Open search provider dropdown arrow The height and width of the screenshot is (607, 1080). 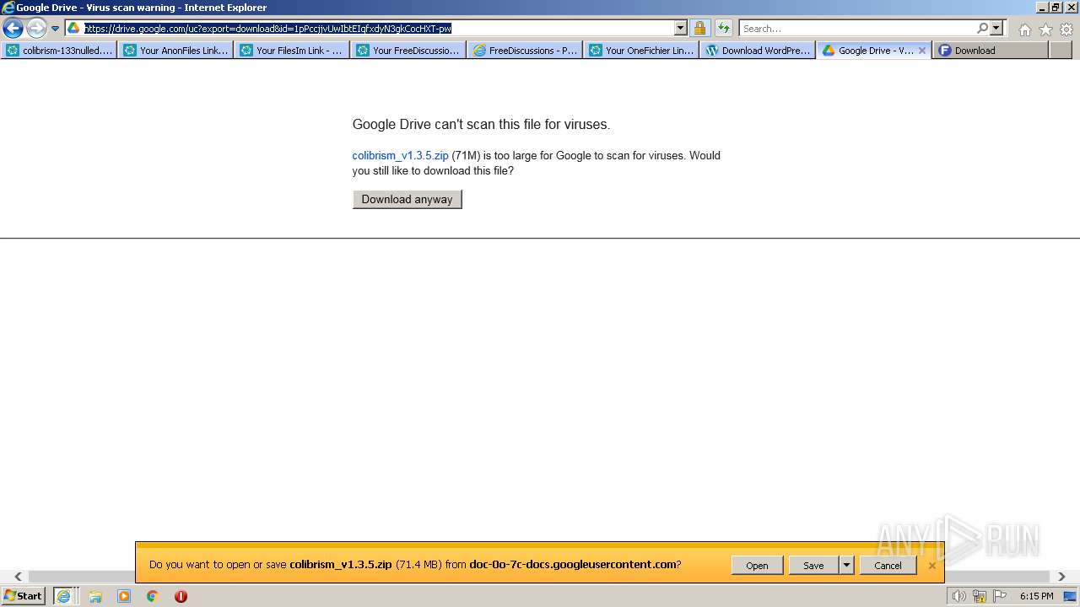point(996,28)
